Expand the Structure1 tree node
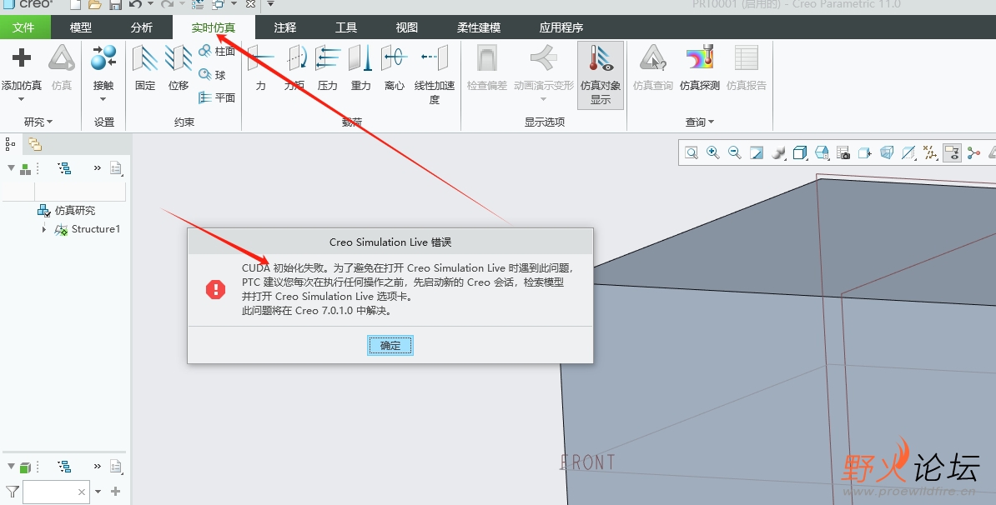This screenshot has height=505, width=996. click(44, 229)
